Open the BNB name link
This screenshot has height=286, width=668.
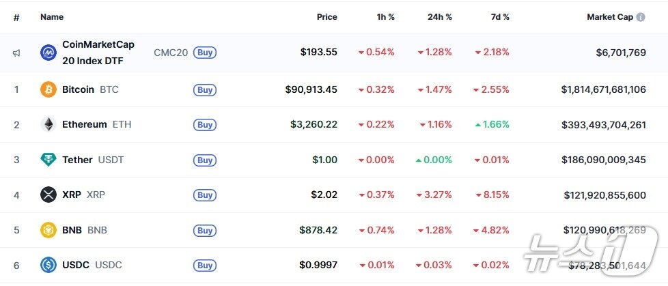click(x=72, y=230)
